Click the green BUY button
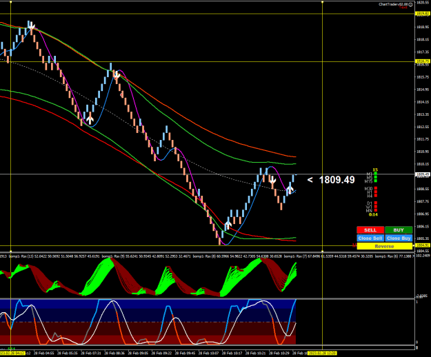431x357 pixels. pos(399,230)
